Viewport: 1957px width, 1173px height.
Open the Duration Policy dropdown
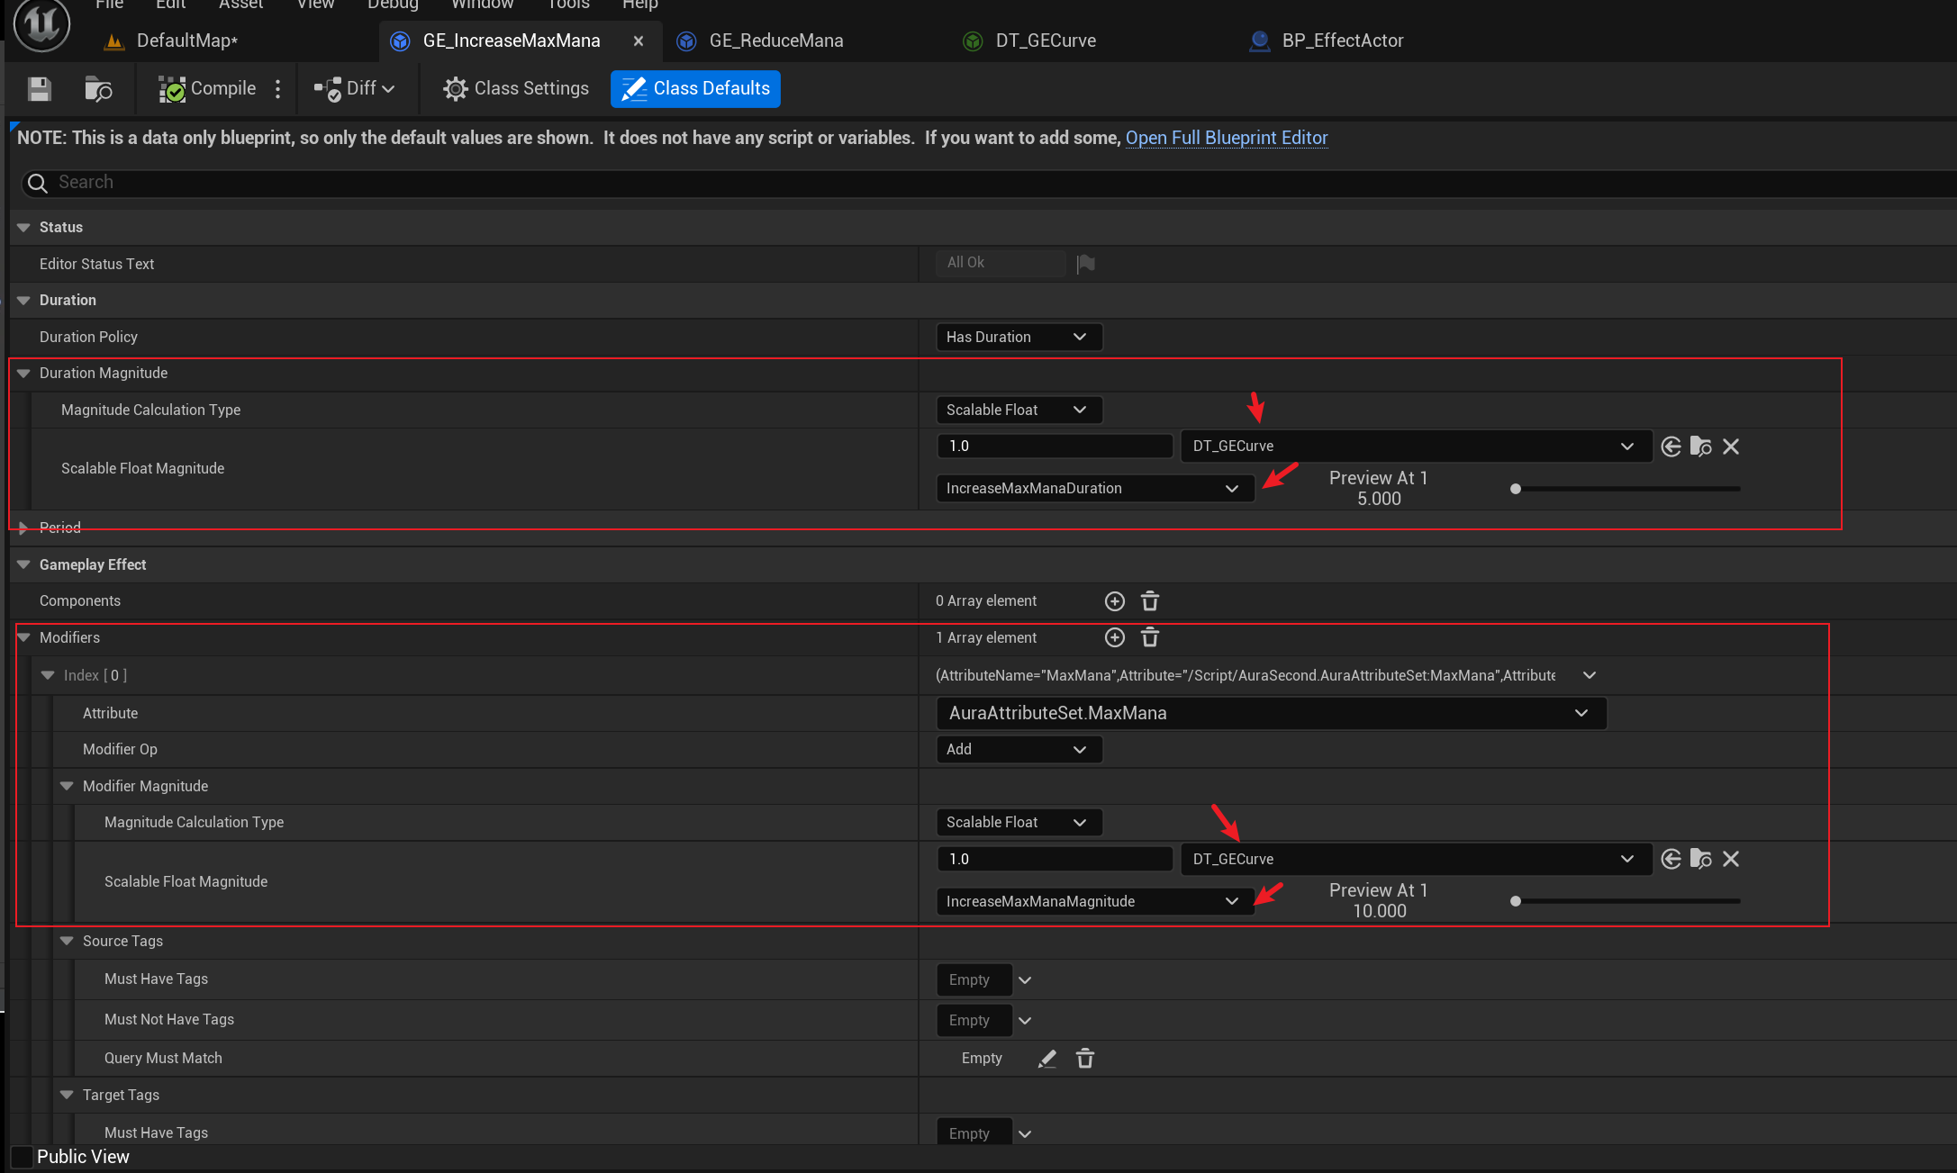coord(1018,337)
